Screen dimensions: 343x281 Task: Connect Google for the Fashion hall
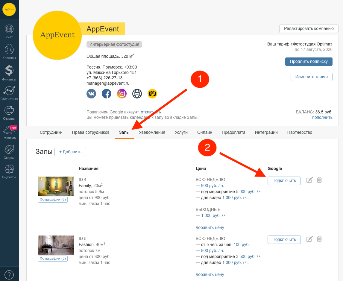284,240
